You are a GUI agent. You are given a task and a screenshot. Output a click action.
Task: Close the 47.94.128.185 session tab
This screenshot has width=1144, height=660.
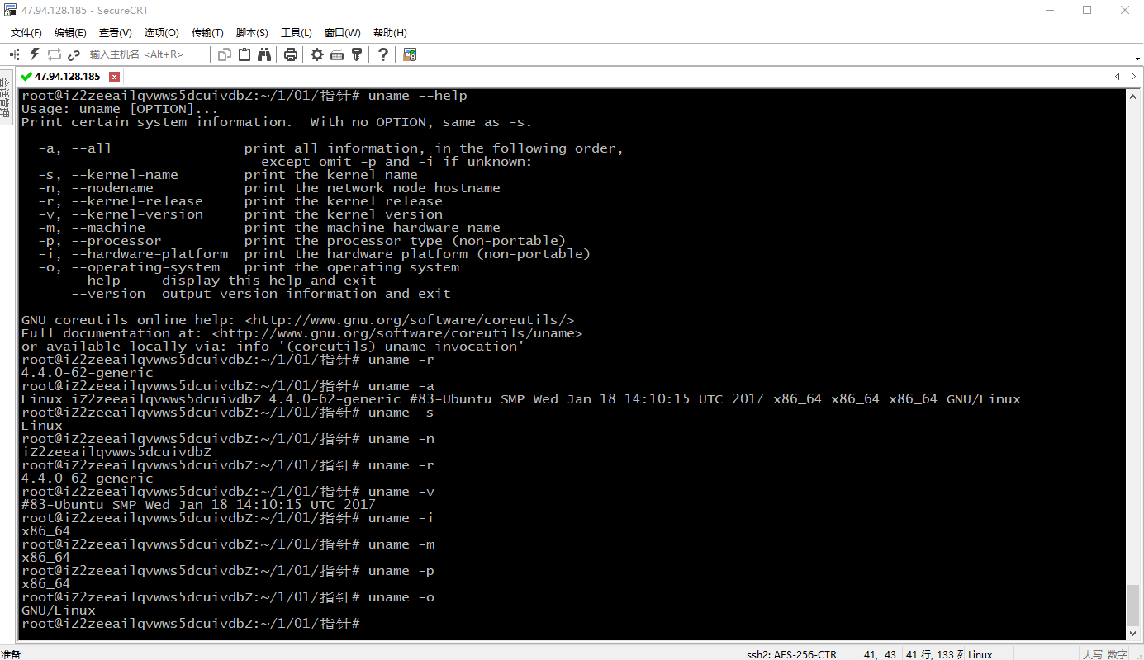point(114,76)
